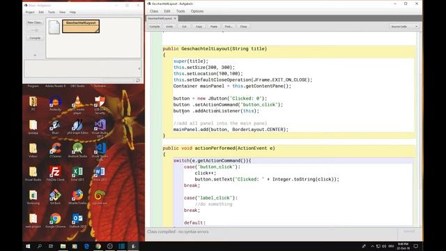This screenshot has width=446, height=251.
Task: Open yEd Graph Editor shortcut
Action: click(x=77, y=127)
